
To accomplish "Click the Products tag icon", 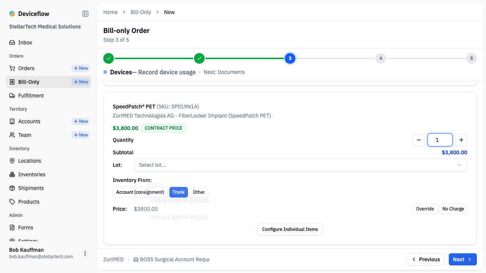I will point(12,202).
